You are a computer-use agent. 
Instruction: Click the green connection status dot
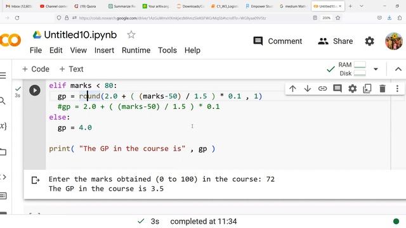point(396,221)
